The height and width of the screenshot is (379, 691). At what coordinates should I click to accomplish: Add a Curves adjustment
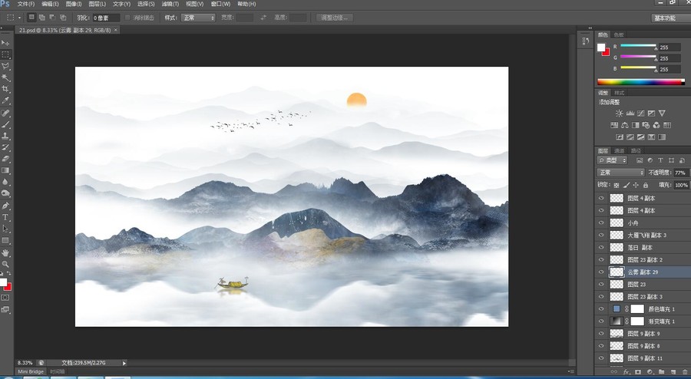click(x=641, y=113)
